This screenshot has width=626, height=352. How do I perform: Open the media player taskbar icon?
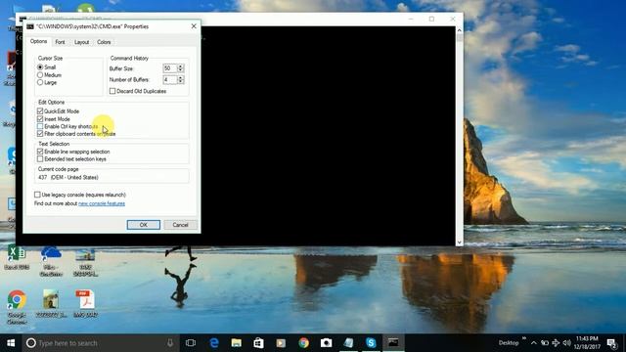(x=281, y=343)
